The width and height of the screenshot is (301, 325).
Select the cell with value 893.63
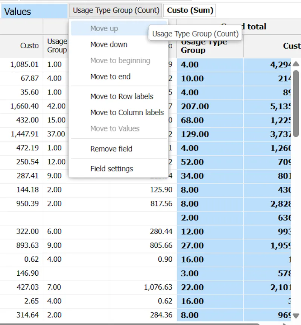pos(21,246)
